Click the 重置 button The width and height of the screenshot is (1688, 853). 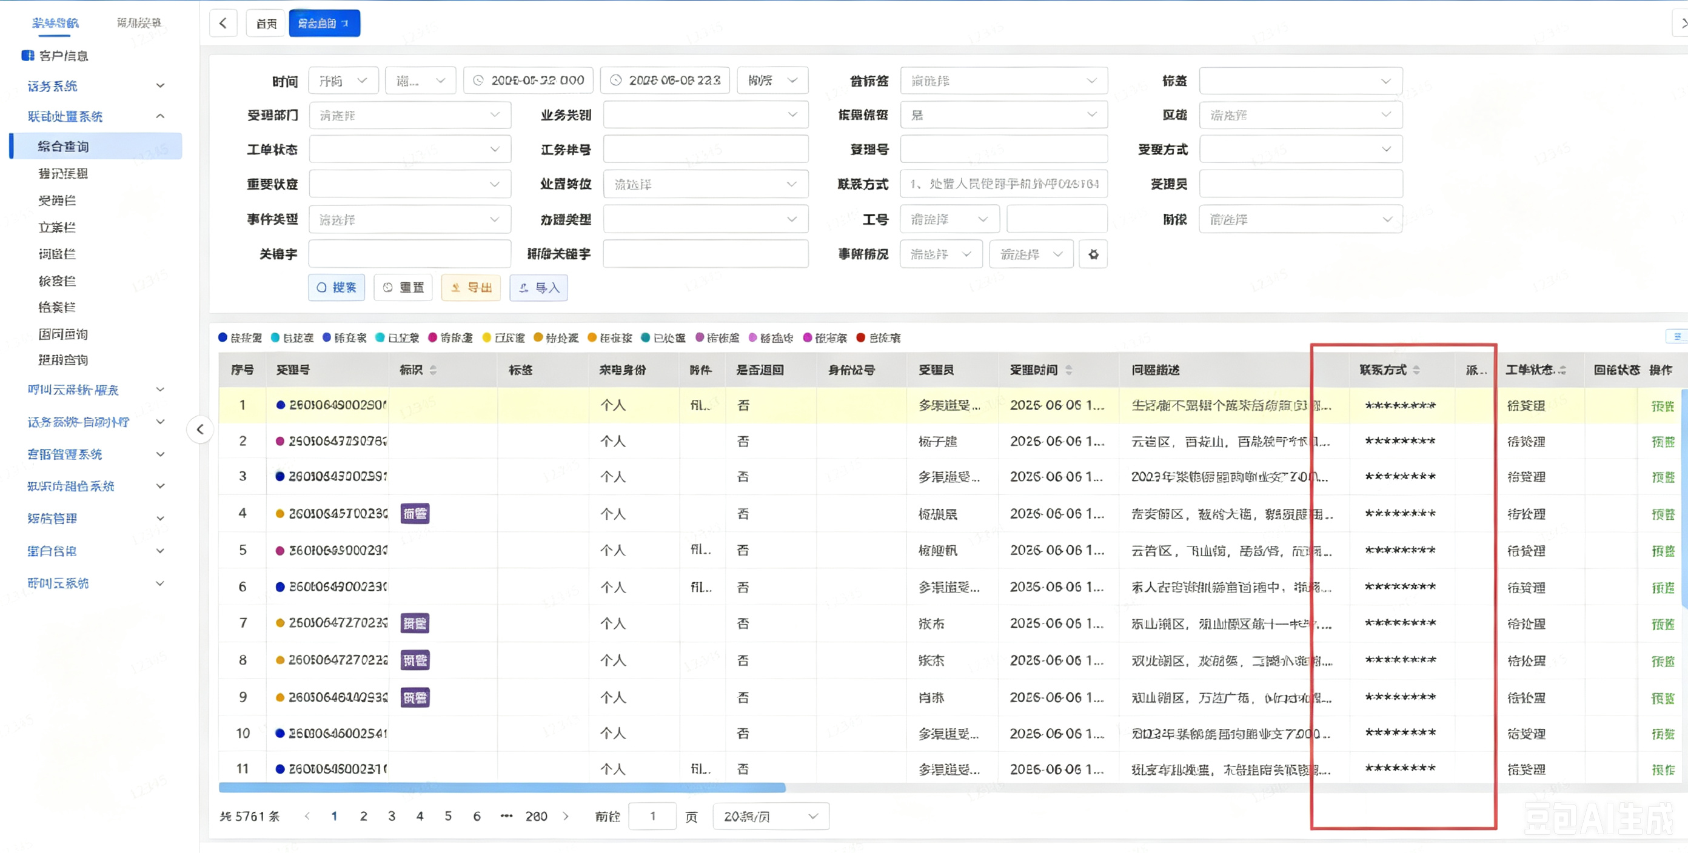404,287
